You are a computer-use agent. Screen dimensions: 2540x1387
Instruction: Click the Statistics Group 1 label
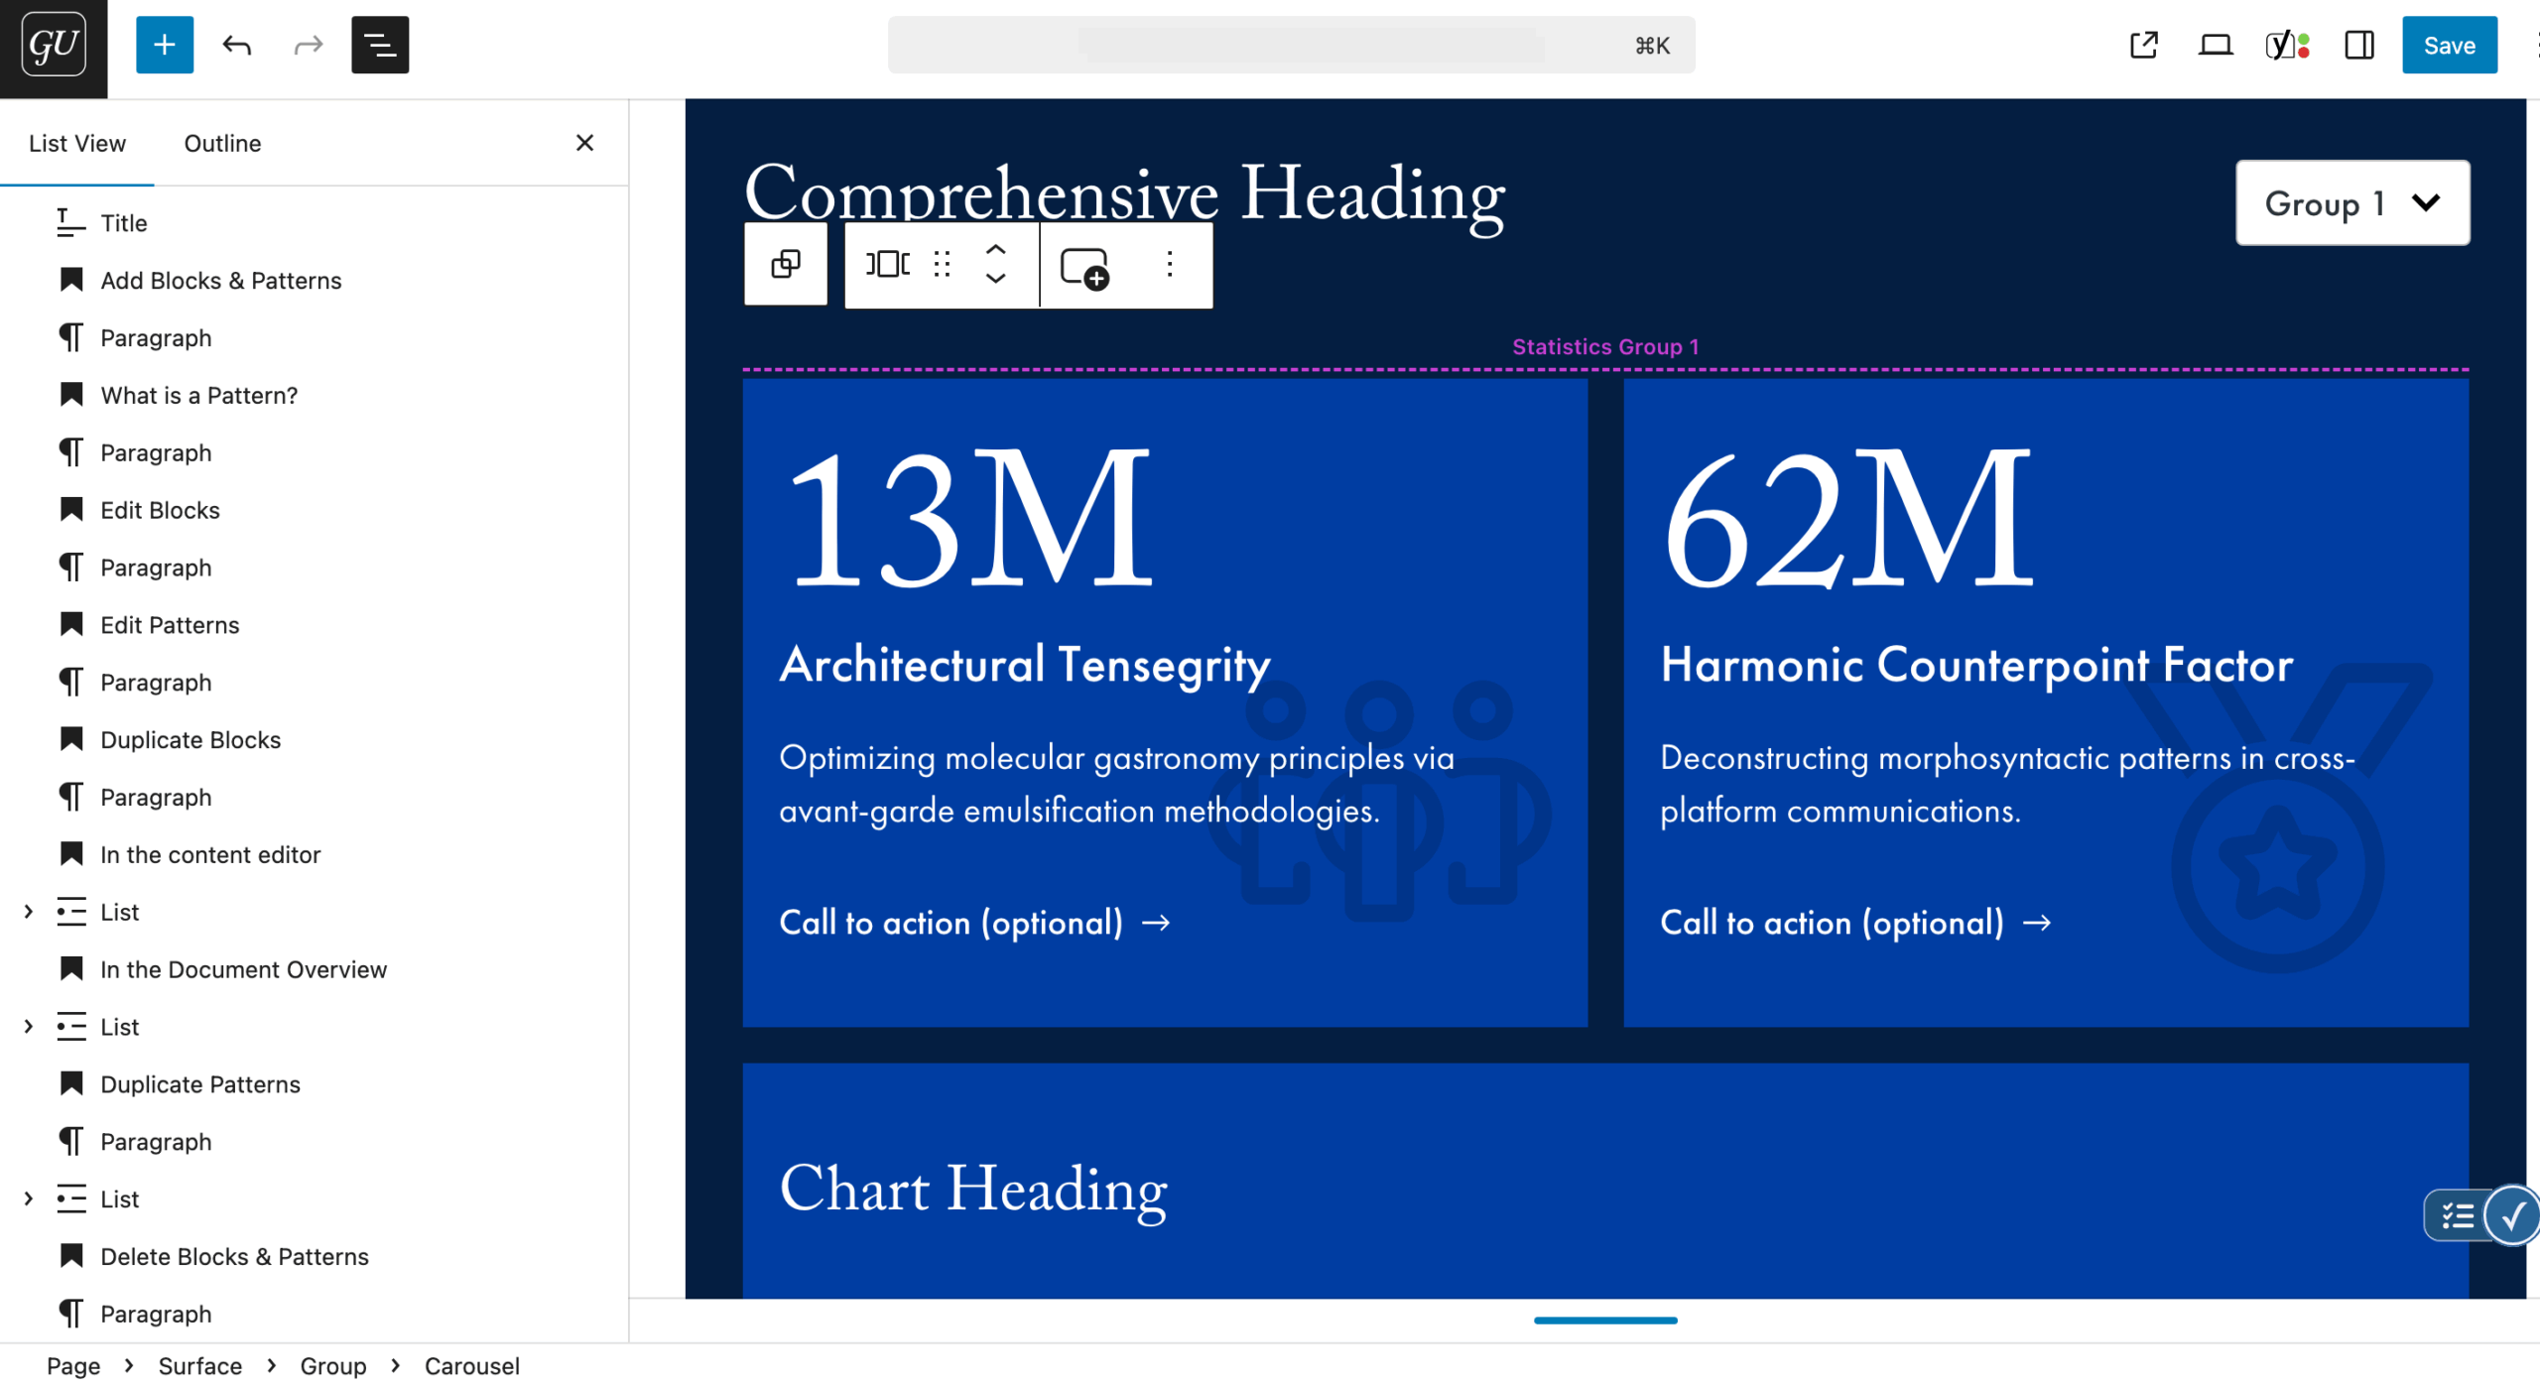[1605, 347]
